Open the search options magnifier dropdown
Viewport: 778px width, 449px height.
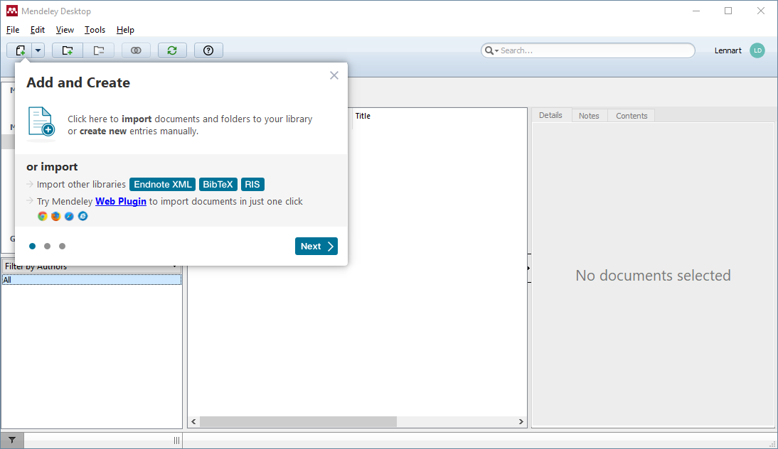point(491,50)
